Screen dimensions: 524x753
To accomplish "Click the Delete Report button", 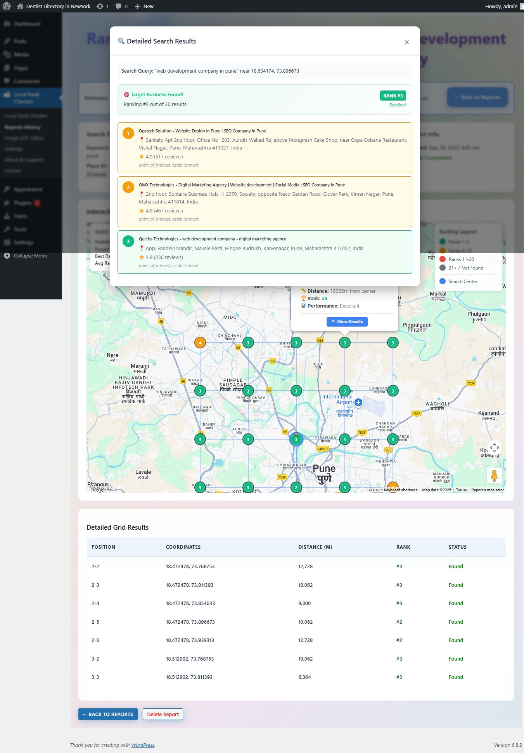I will (163, 714).
